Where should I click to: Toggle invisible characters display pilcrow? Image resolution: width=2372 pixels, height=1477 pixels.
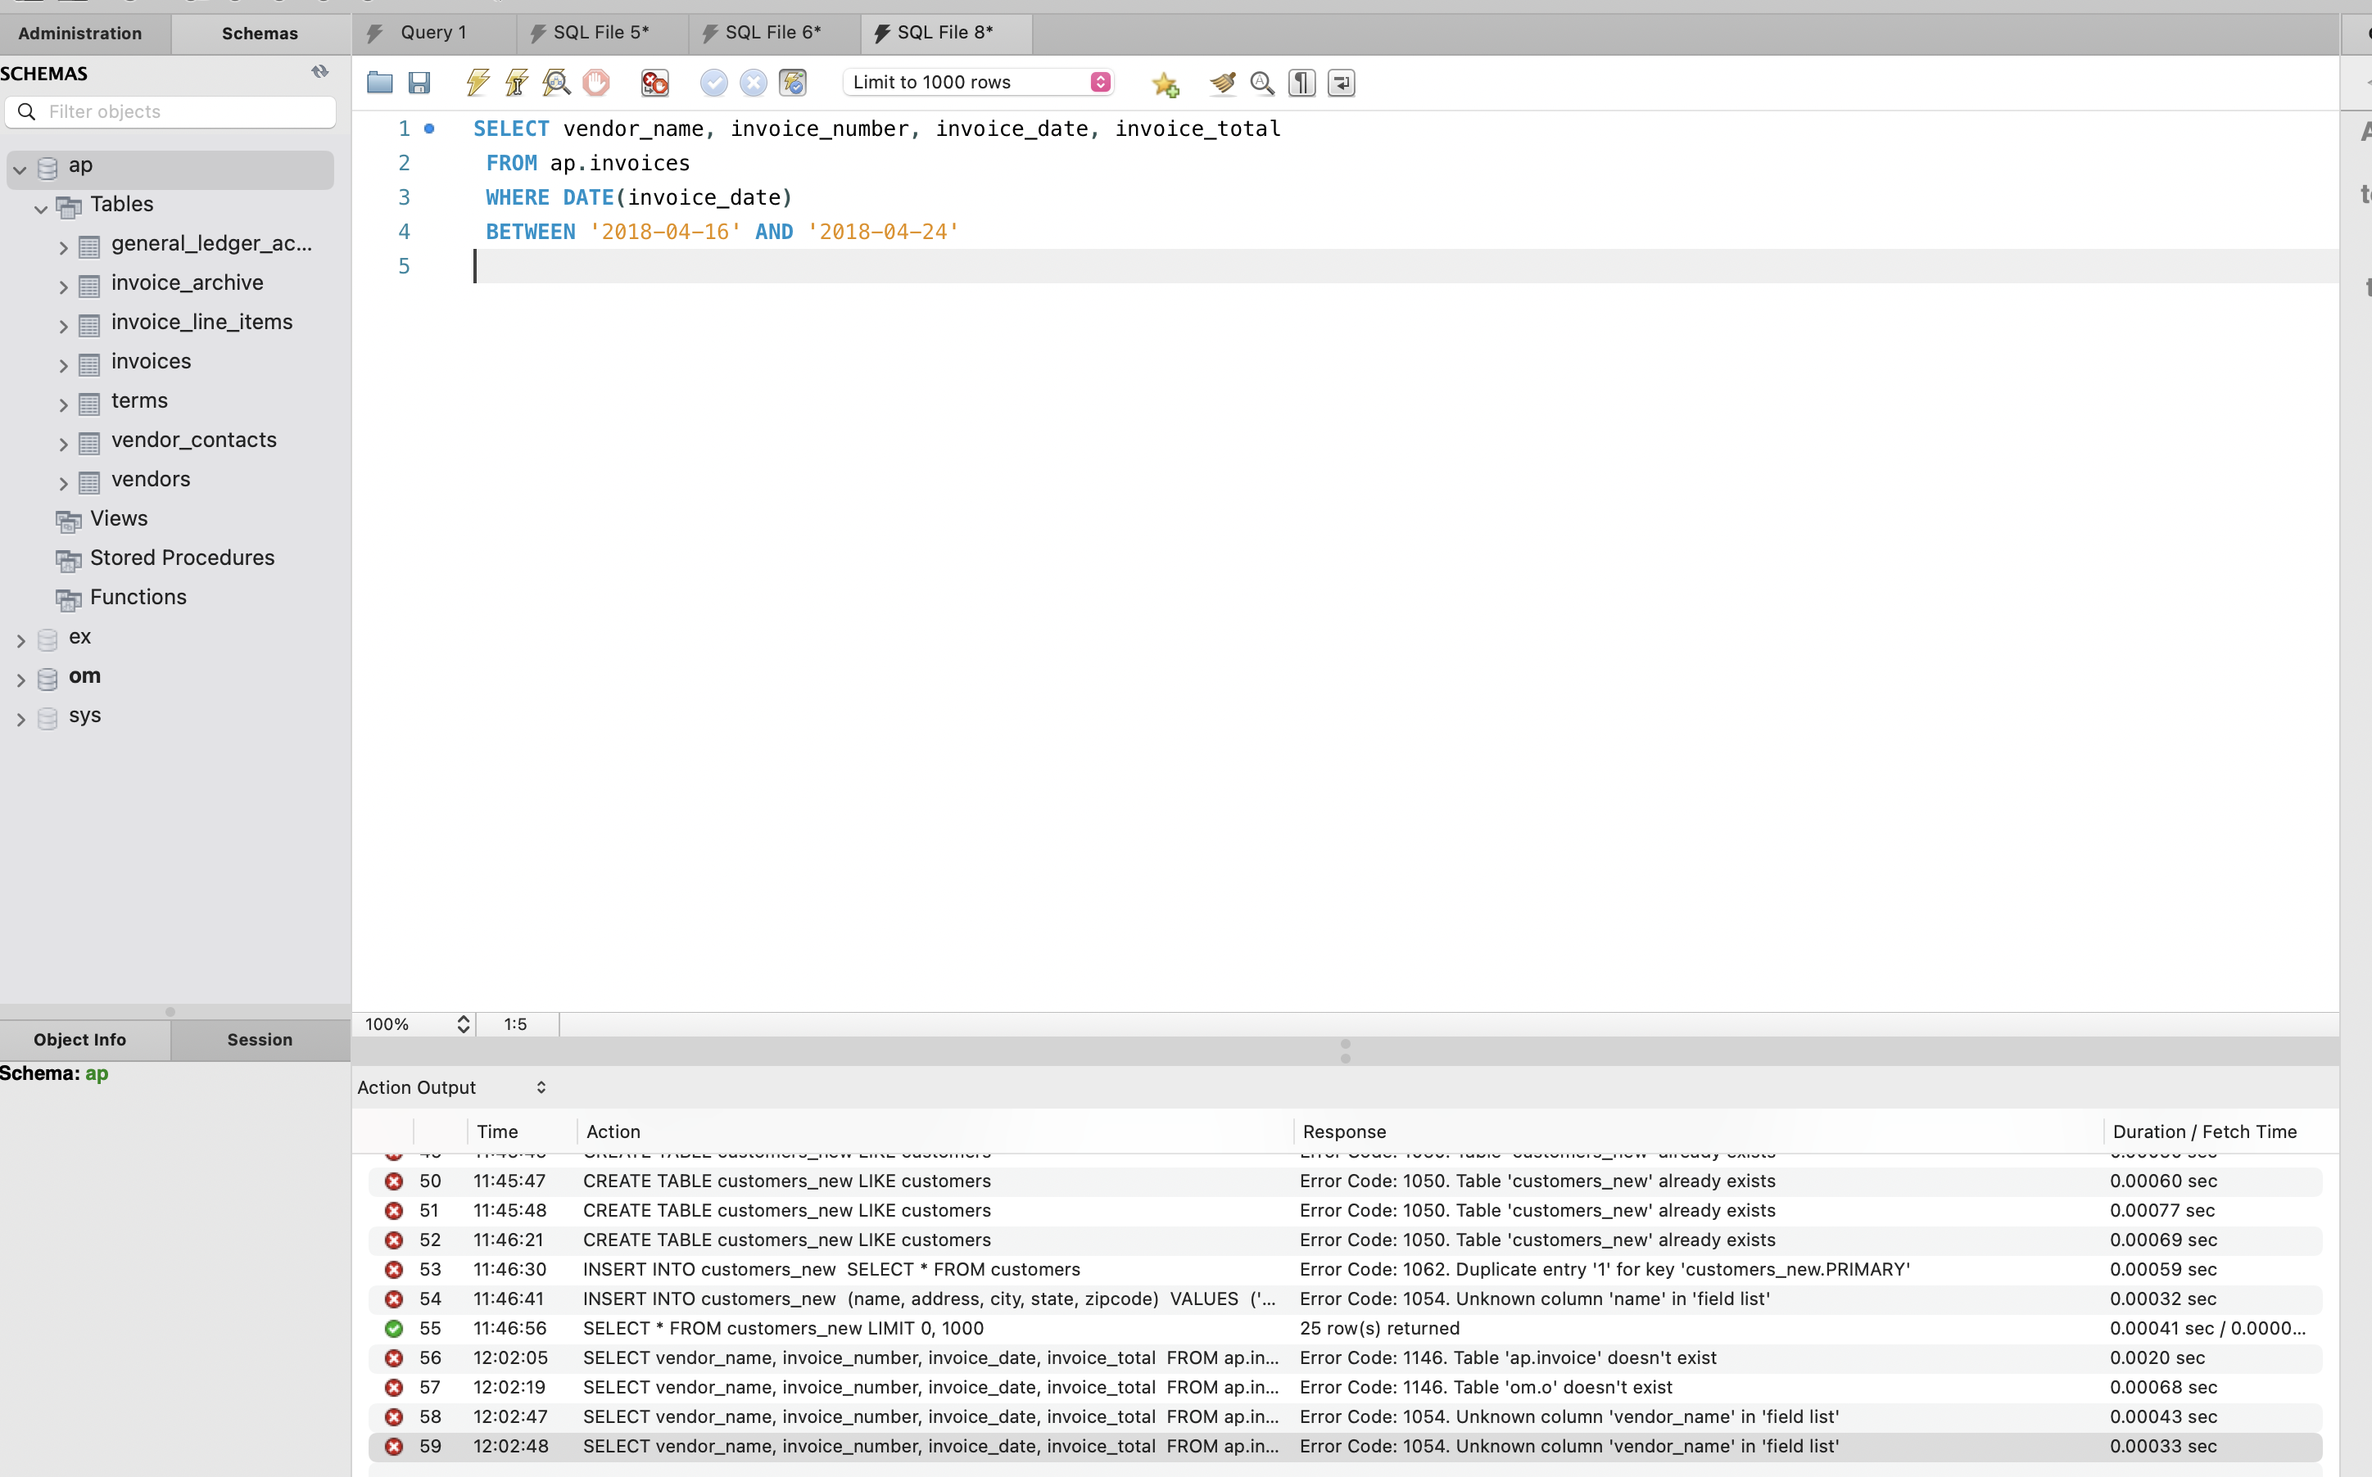(x=1301, y=83)
